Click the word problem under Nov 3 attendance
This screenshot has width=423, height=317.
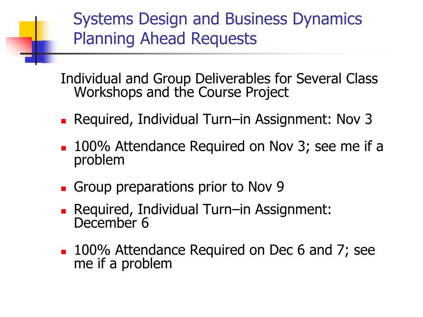coord(99,161)
